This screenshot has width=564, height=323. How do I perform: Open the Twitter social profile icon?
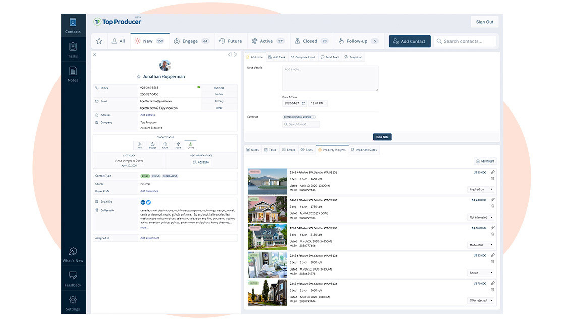[x=148, y=202]
